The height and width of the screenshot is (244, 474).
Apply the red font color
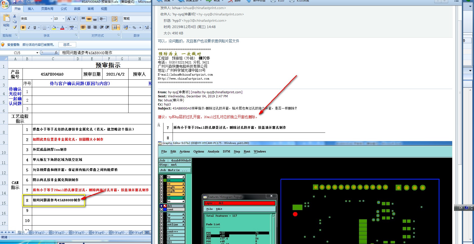[x=62, y=28]
